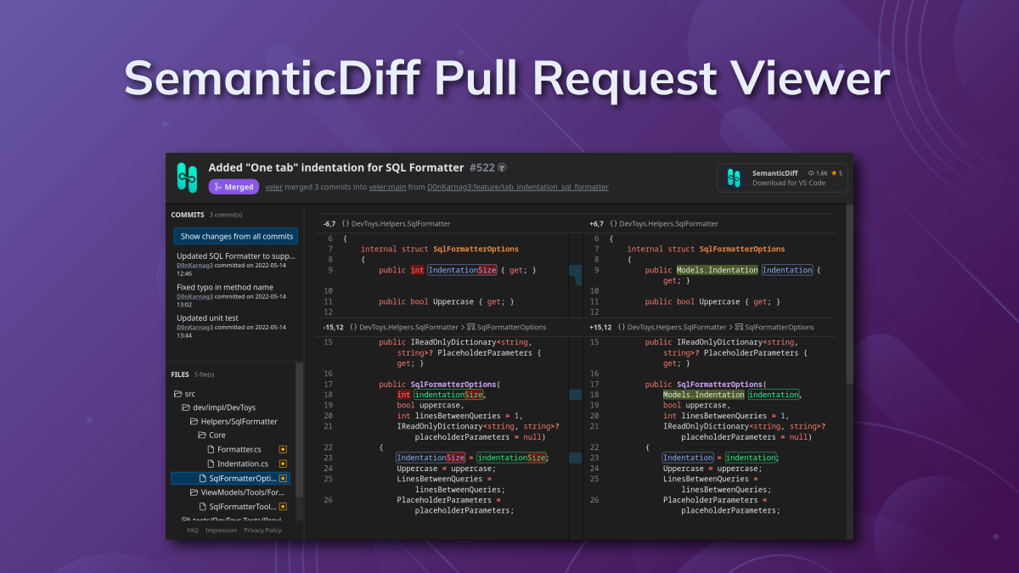Click the COMMITS section heading
Screen dimensions: 1019x573
(187, 215)
